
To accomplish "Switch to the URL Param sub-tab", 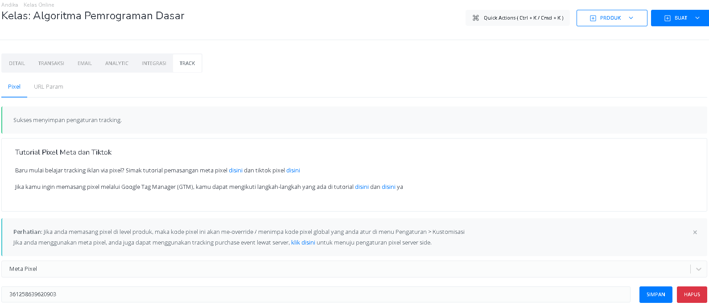I will coord(49,87).
